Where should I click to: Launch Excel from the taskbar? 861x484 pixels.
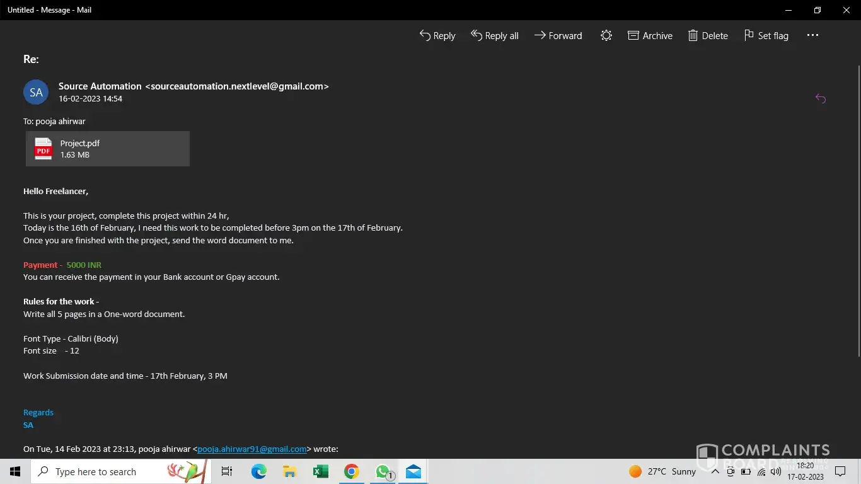click(321, 471)
